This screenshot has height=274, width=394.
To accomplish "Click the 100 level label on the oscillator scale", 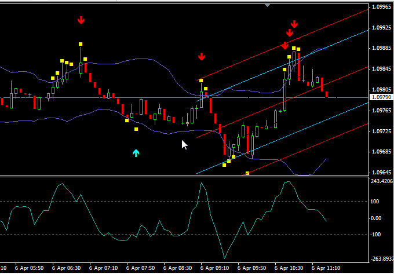I will [375, 202].
